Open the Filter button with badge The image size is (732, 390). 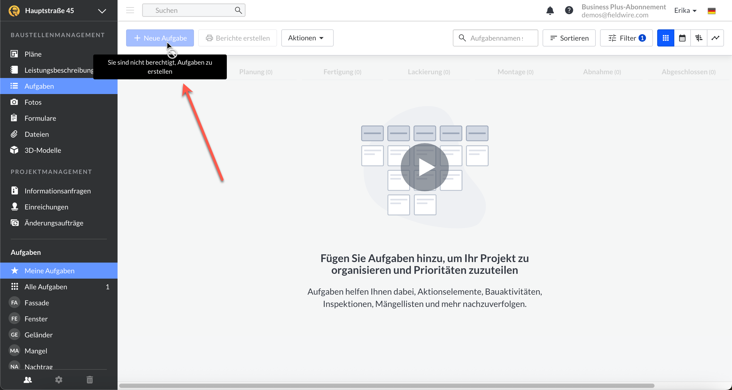pos(626,38)
